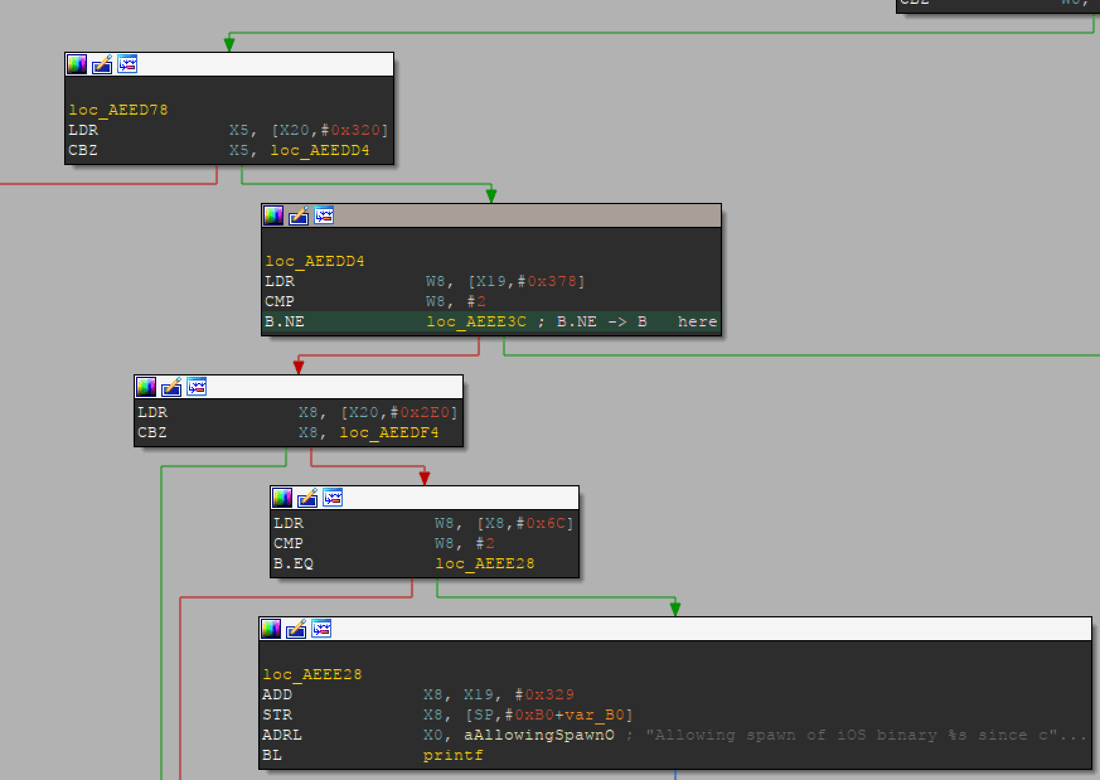Click loc_AEEE3C branch target in B.NE line

tap(476, 321)
